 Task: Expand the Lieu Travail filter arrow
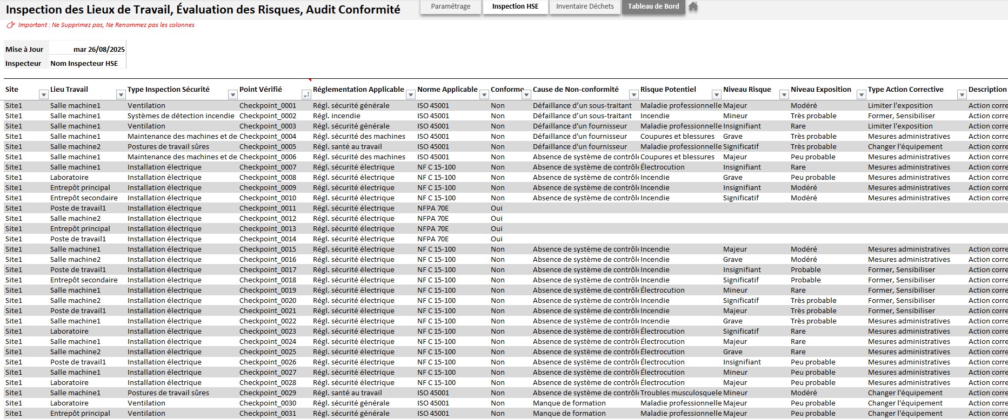[x=121, y=95]
